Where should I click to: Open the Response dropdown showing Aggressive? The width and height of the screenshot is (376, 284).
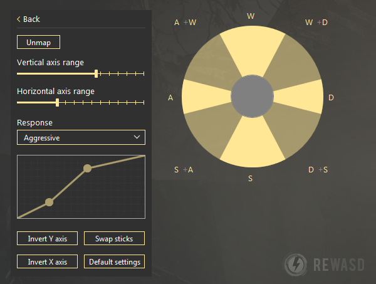(81, 137)
